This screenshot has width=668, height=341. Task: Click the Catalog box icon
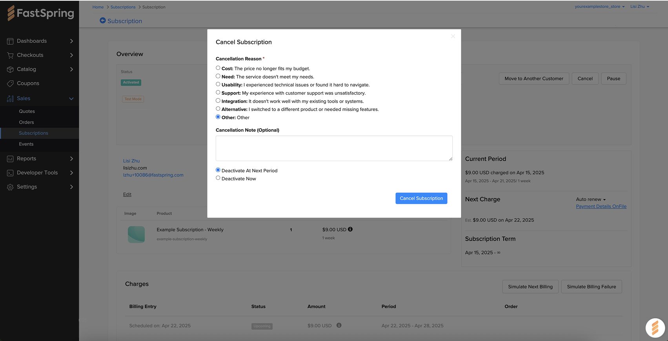(x=10, y=69)
